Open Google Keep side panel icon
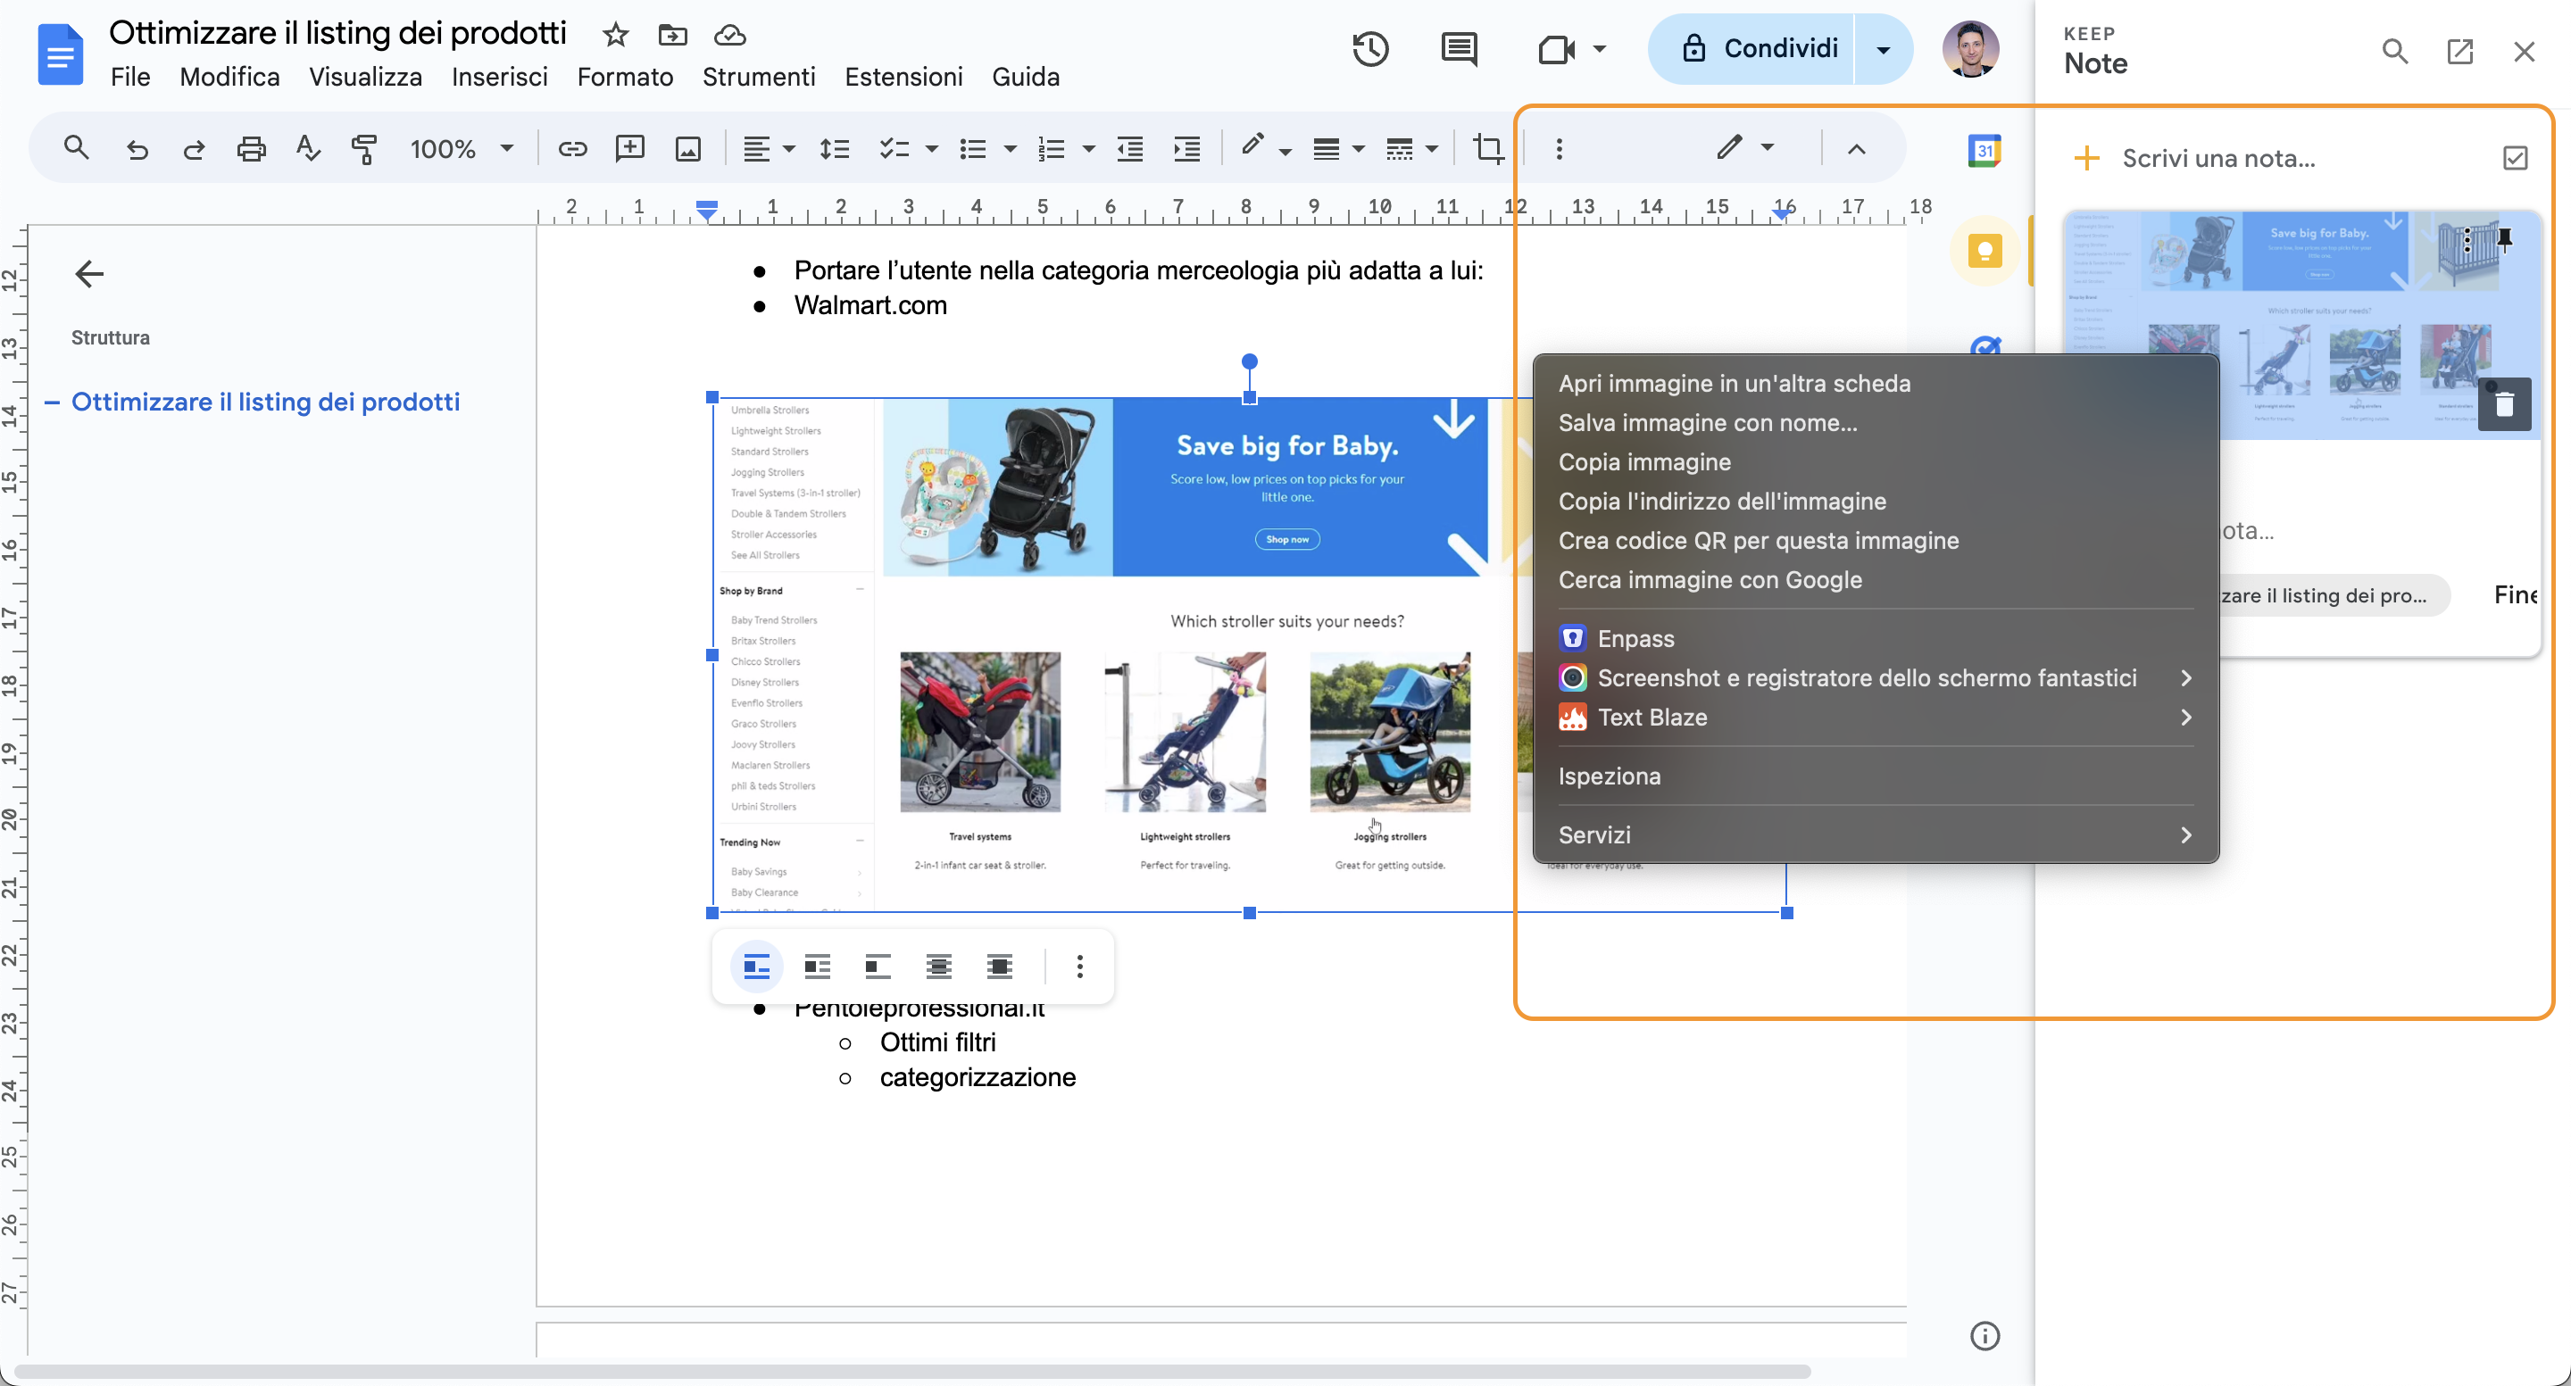The width and height of the screenshot is (2571, 1386). (1984, 251)
